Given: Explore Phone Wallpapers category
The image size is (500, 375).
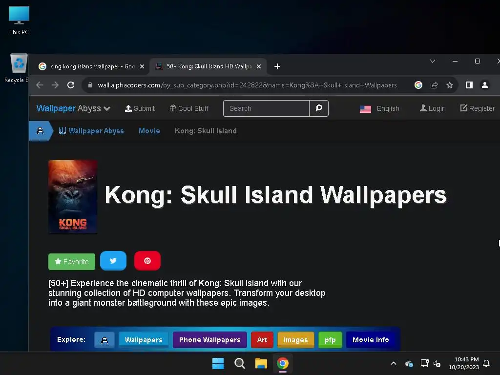Looking at the screenshot, I should [x=210, y=340].
